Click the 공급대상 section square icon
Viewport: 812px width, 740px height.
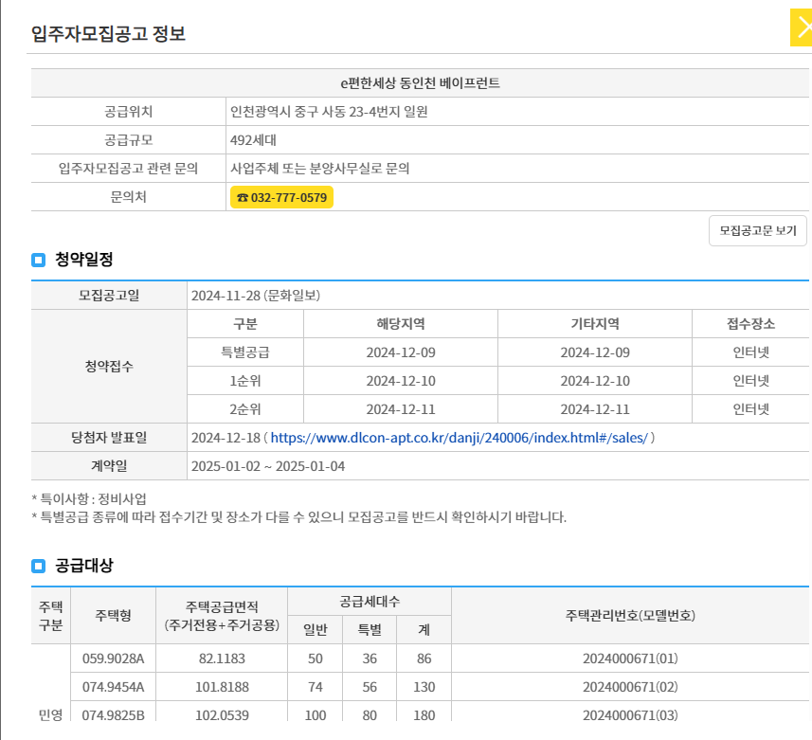tap(38, 566)
